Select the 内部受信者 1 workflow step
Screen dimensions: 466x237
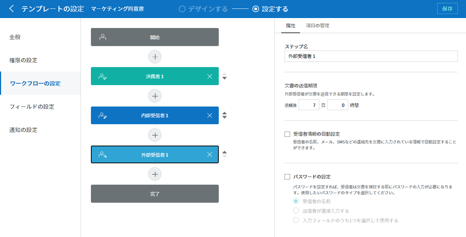(155, 115)
